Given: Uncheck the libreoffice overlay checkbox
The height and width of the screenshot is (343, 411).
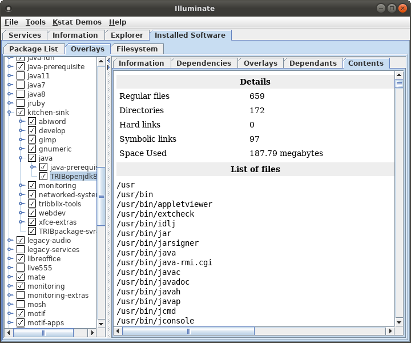Looking at the screenshot, I should click(x=21, y=258).
